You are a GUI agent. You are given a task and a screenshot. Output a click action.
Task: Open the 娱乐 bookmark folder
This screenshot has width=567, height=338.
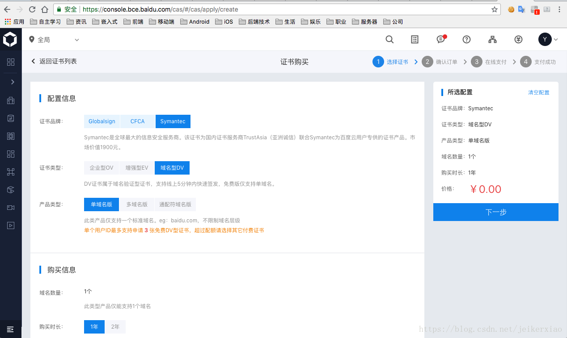(311, 21)
